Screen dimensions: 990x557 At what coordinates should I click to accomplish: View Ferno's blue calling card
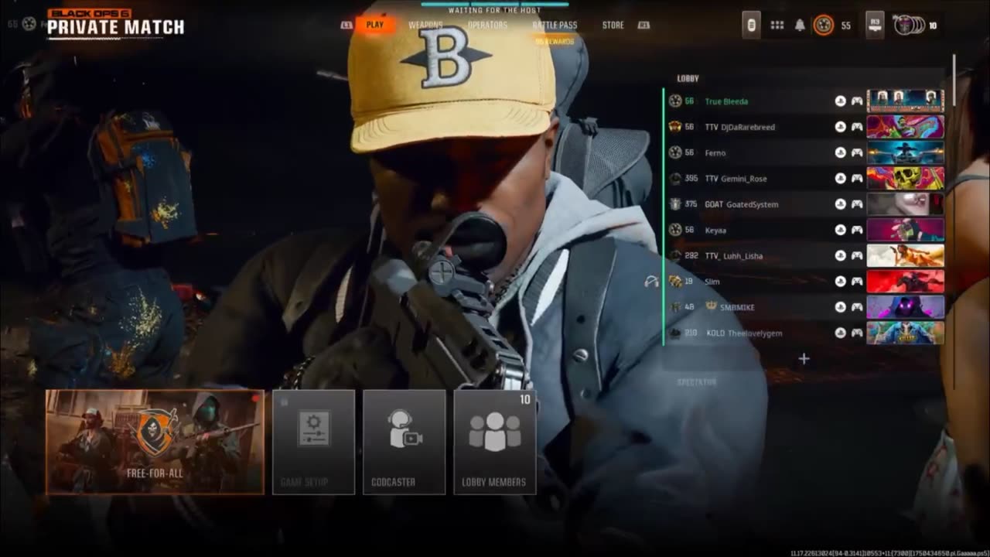pos(905,153)
